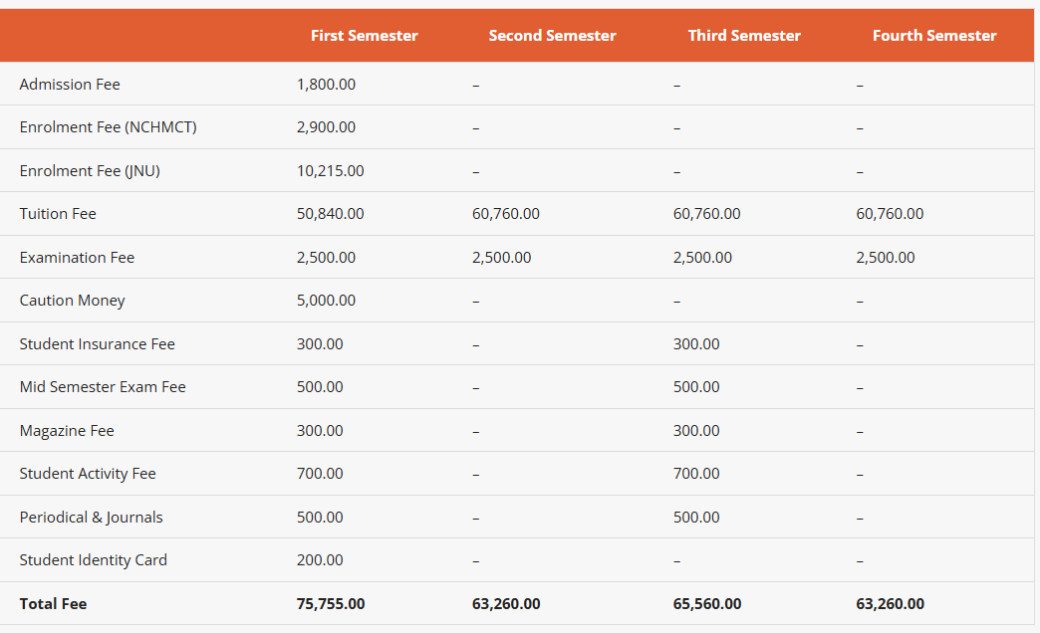
Task: Click the Tuition Fee row label
Action: (58, 214)
